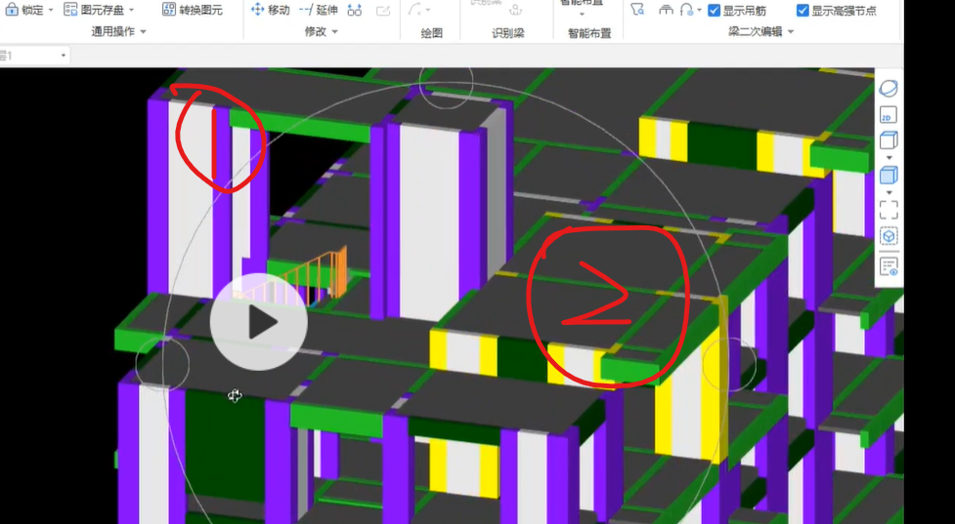The height and width of the screenshot is (524, 955).
Task: Click the 转换图元 convert element icon
Action: pos(169,9)
